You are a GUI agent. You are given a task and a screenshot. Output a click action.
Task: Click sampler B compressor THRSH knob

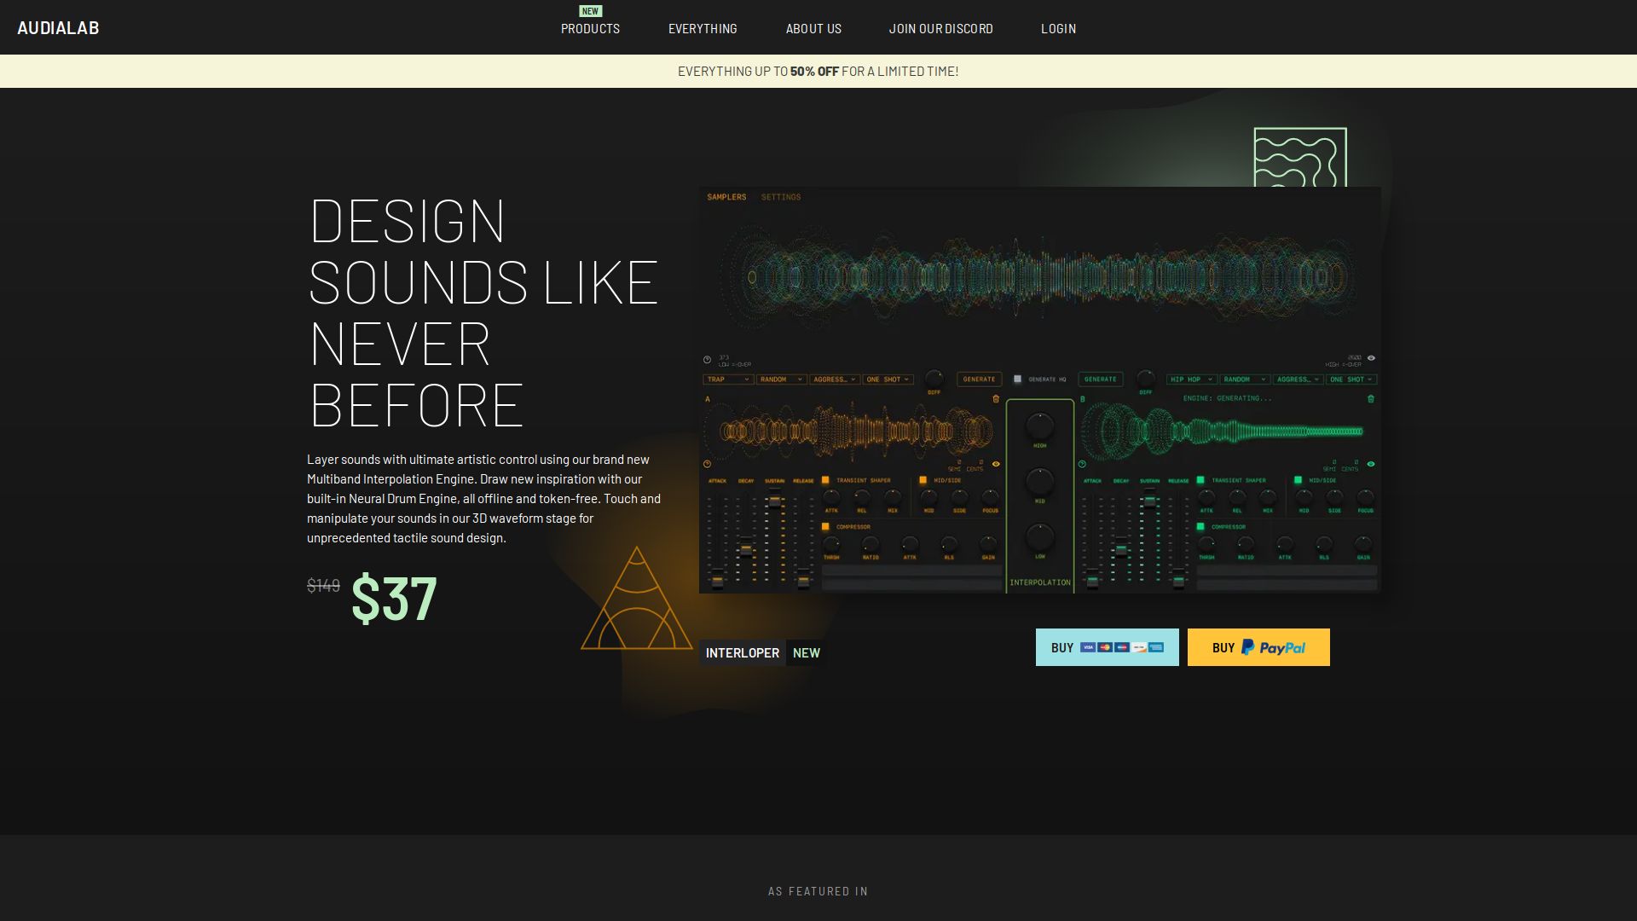pyautogui.click(x=1206, y=543)
